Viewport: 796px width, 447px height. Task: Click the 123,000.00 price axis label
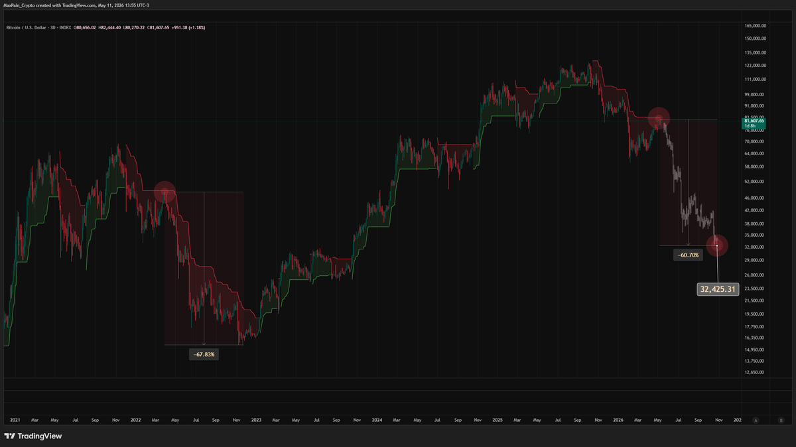(756, 65)
